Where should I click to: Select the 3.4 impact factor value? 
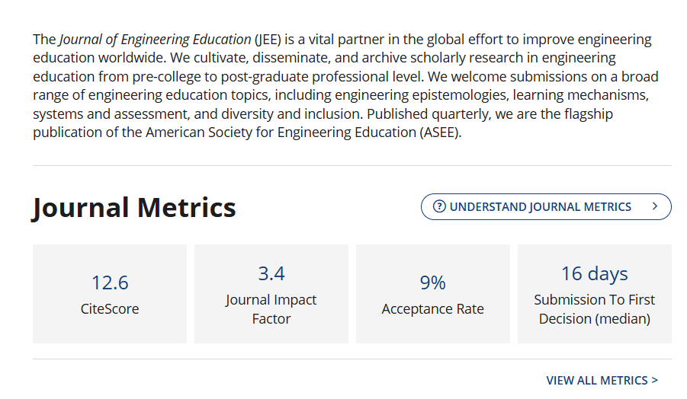271,273
